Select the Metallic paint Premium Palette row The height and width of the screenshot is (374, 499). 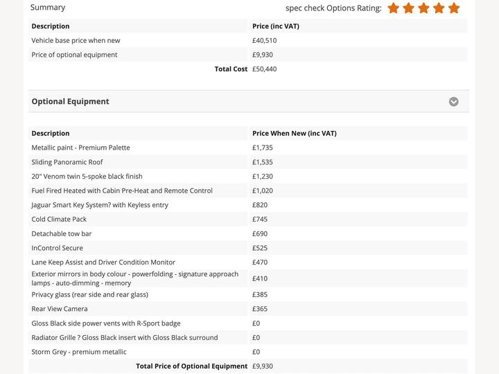pos(248,148)
